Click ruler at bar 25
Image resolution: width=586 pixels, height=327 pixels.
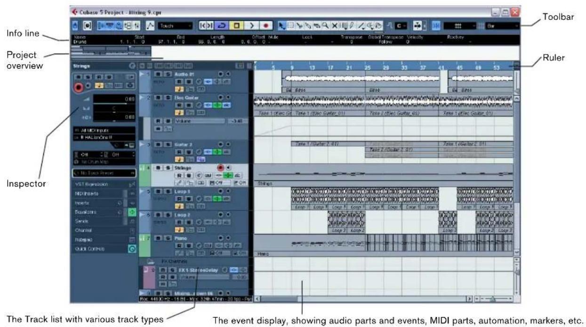[367, 67]
